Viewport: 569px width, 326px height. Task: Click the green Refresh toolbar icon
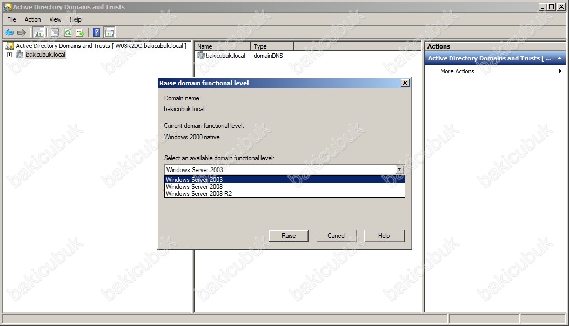point(68,32)
